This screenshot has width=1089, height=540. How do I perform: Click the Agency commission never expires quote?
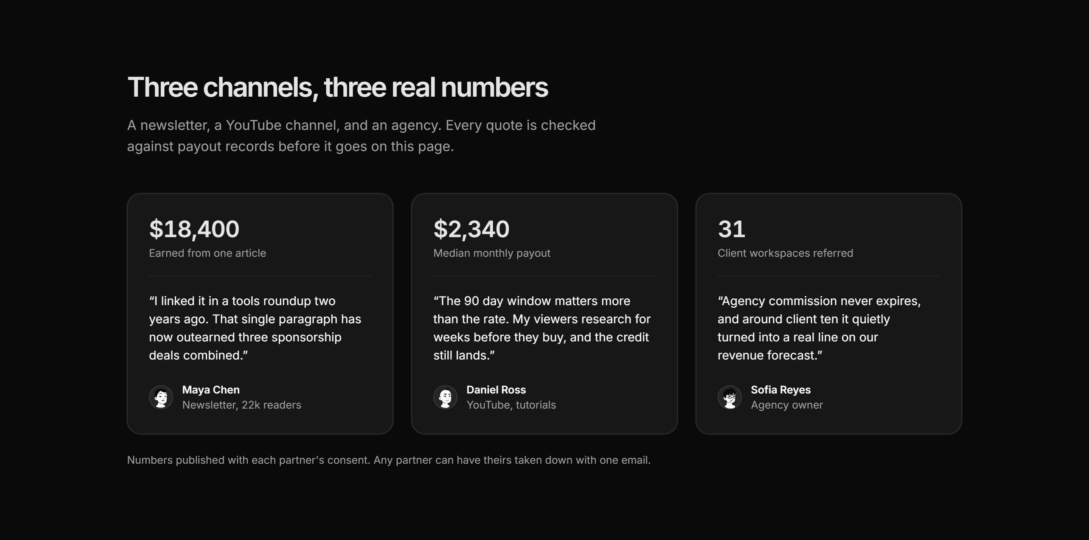tap(819, 328)
